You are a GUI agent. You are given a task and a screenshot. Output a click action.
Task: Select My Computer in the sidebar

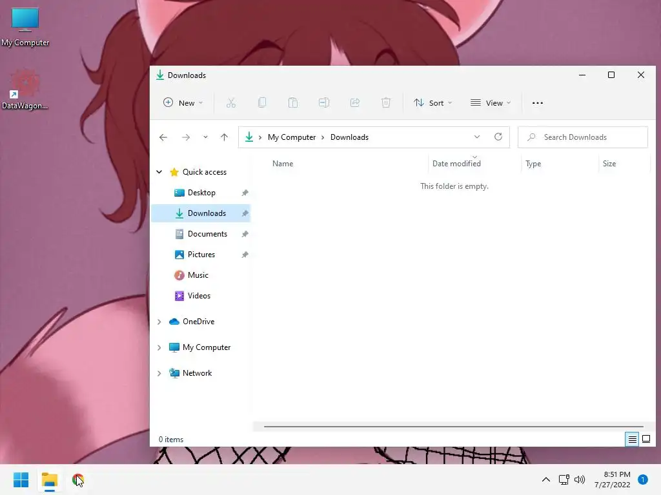coord(206,347)
